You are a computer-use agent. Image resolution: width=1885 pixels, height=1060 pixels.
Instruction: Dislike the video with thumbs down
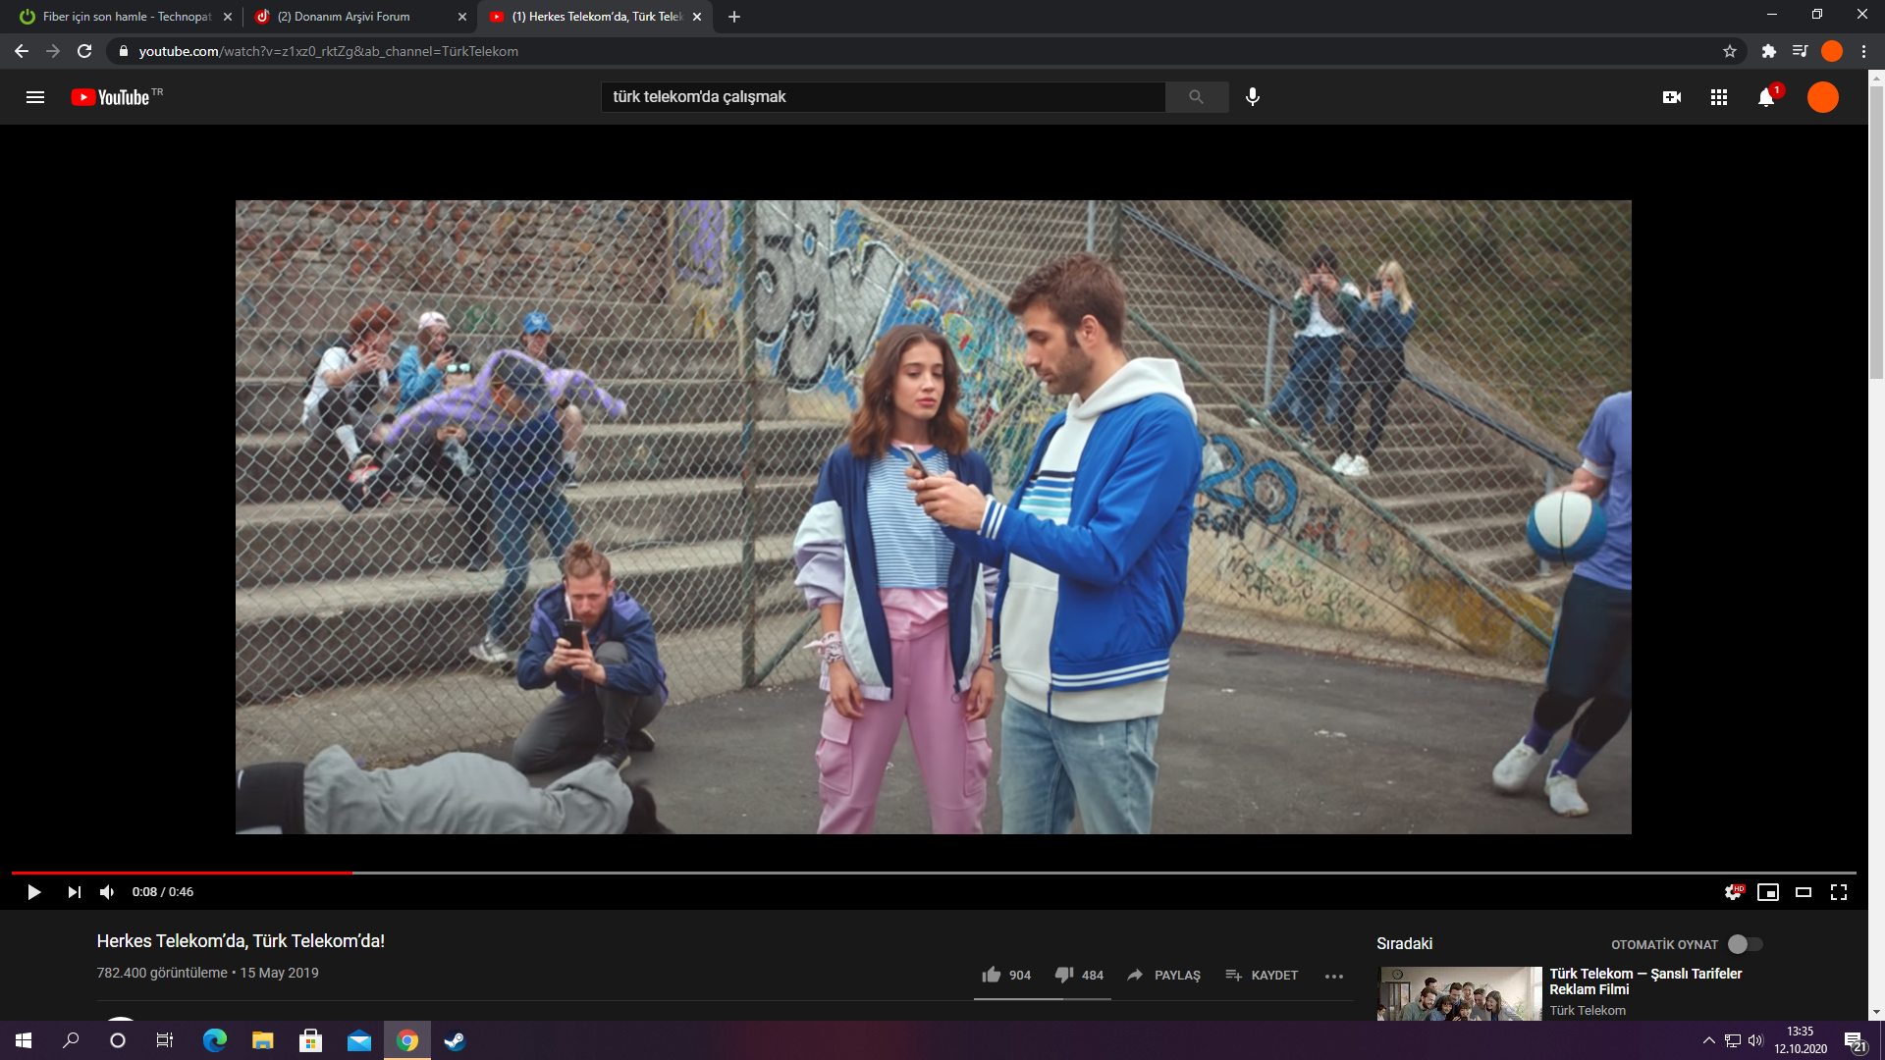[1079, 975]
